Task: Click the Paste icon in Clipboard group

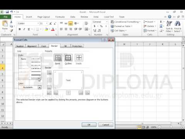Action: click(5, 24)
